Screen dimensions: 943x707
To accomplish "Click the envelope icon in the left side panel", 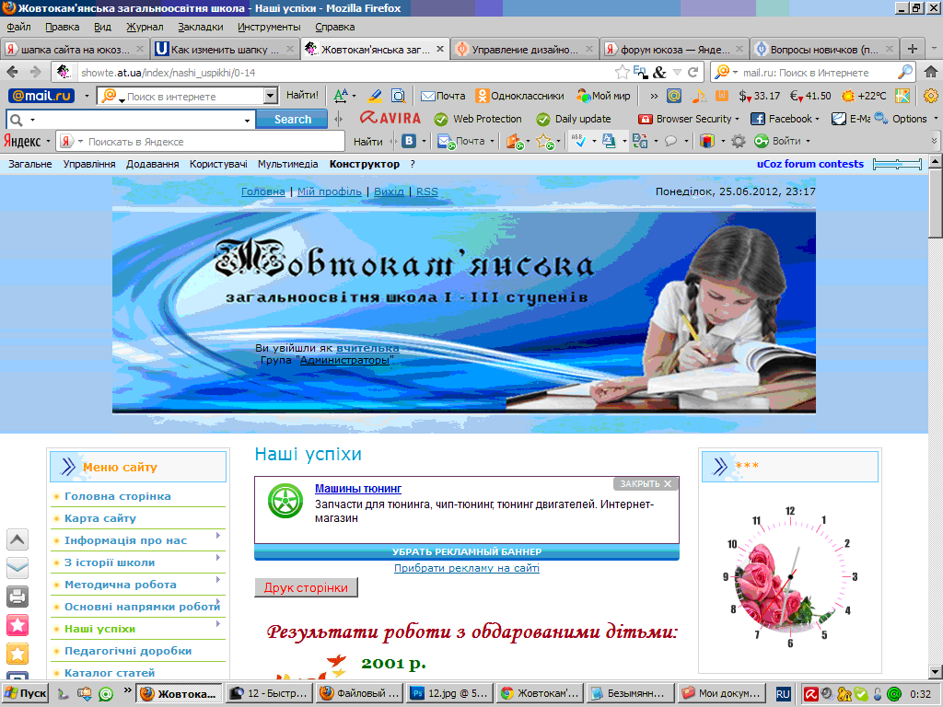I will (17, 567).
